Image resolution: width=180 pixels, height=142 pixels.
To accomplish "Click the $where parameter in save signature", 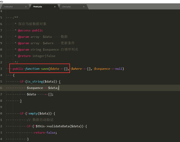I will click(x=76, y=69).
